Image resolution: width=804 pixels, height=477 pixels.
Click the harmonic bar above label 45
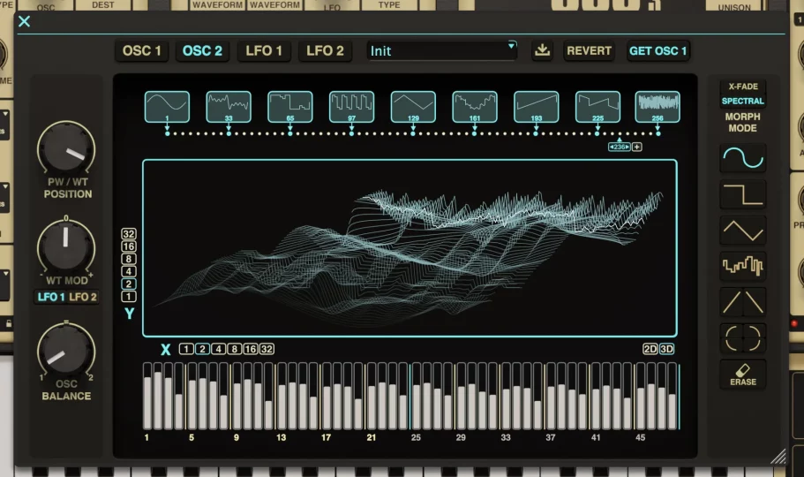(641, 396)
